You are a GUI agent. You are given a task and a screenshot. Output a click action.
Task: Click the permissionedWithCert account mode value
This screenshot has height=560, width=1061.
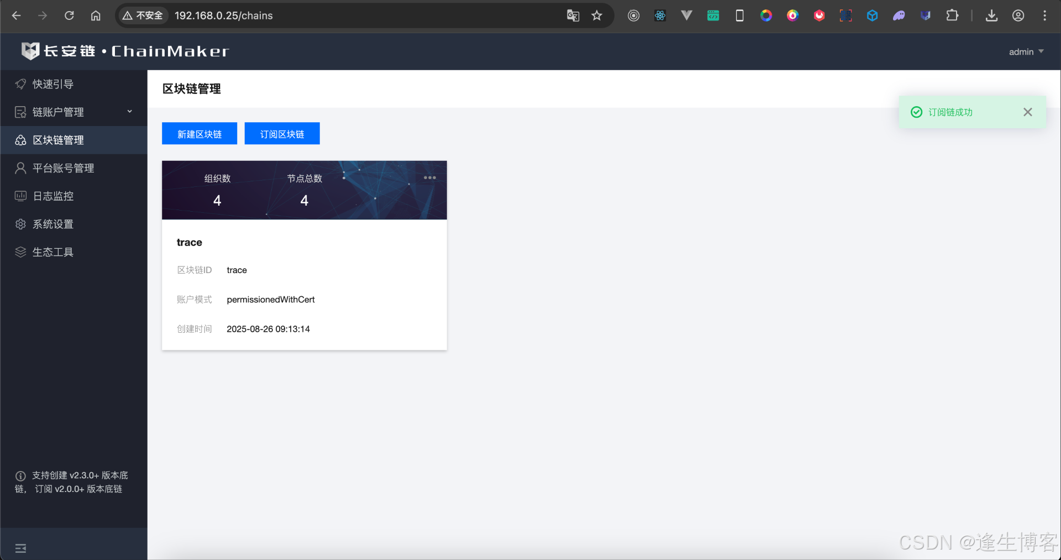(271, 299)
